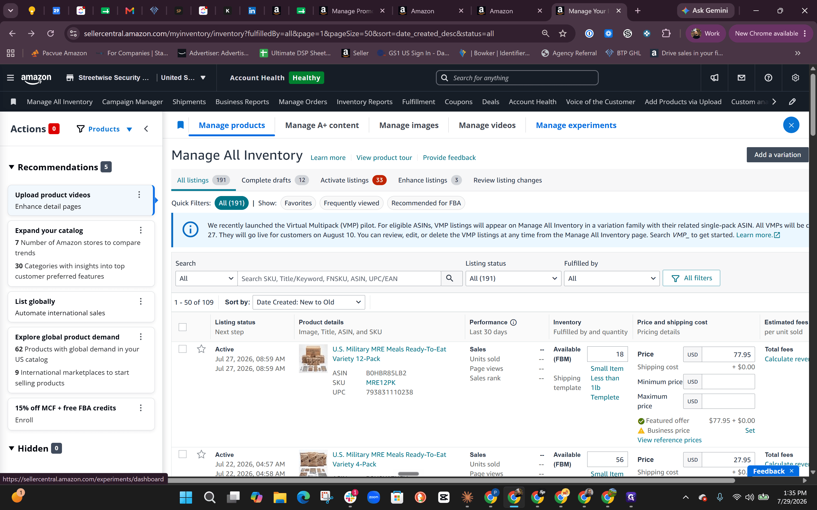Click View reference prices link
The width and height of the screenshot is (817, 510).
point(669,440)
